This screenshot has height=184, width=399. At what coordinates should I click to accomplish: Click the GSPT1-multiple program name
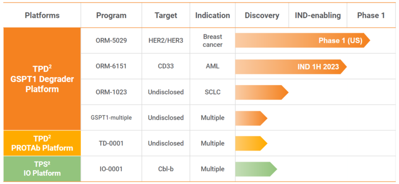pyautogui.click(x=111, y=118)
